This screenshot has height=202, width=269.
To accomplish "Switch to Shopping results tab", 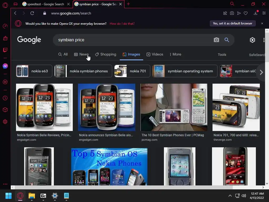I will pos(106,54).
